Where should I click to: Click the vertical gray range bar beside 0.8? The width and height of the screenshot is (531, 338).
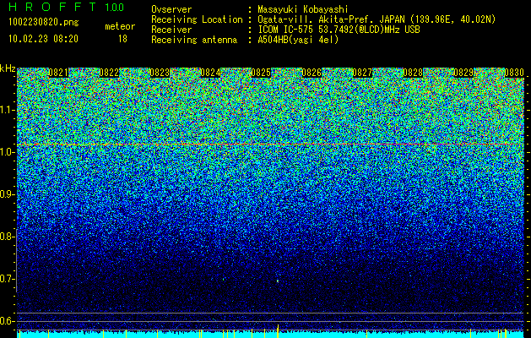tap(17, 260)
